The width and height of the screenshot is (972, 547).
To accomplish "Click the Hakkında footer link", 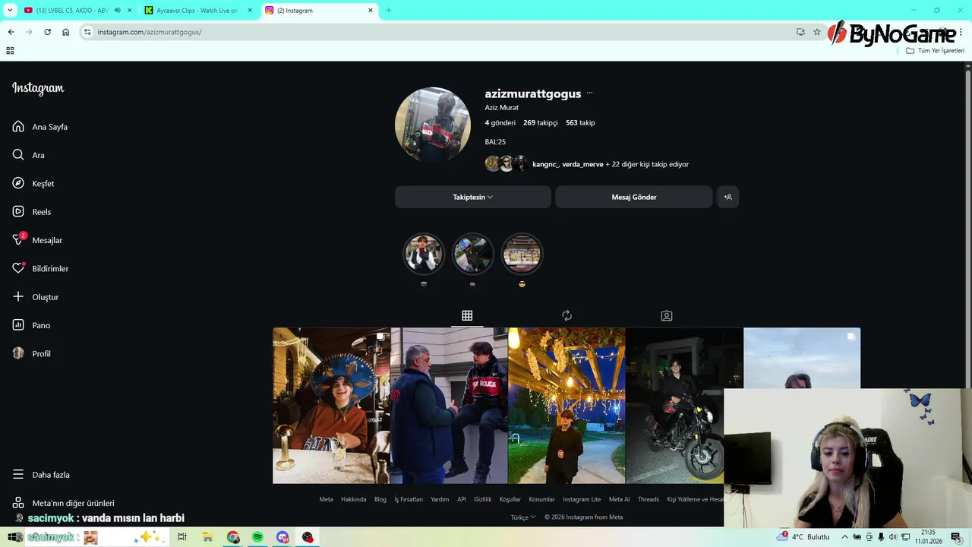I will tap(353, 499).
